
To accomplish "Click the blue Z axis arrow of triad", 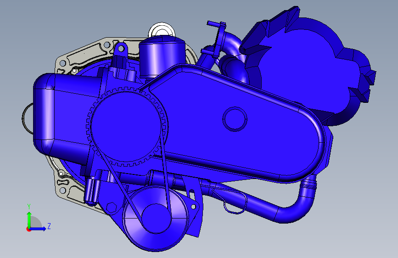I will (38, 229).
